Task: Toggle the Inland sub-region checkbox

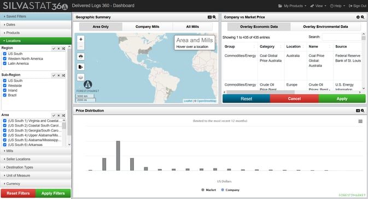Action: tap(5, 91)
